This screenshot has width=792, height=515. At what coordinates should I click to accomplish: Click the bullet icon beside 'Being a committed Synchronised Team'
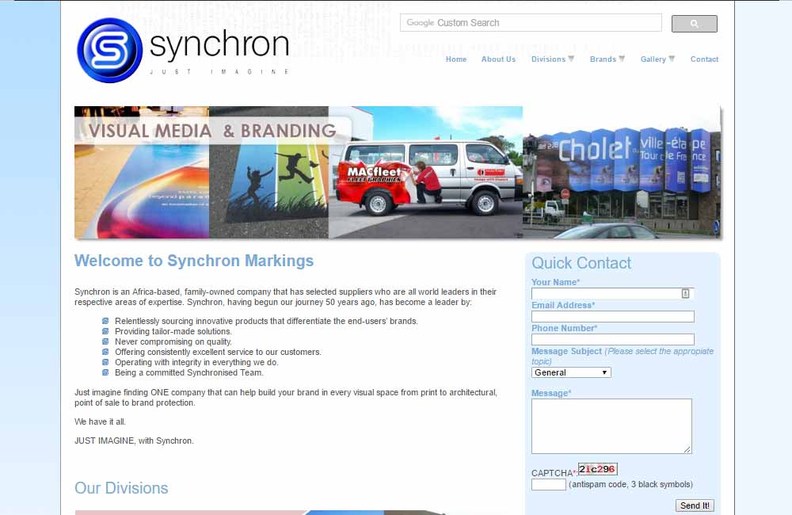(x=105, y=372)
